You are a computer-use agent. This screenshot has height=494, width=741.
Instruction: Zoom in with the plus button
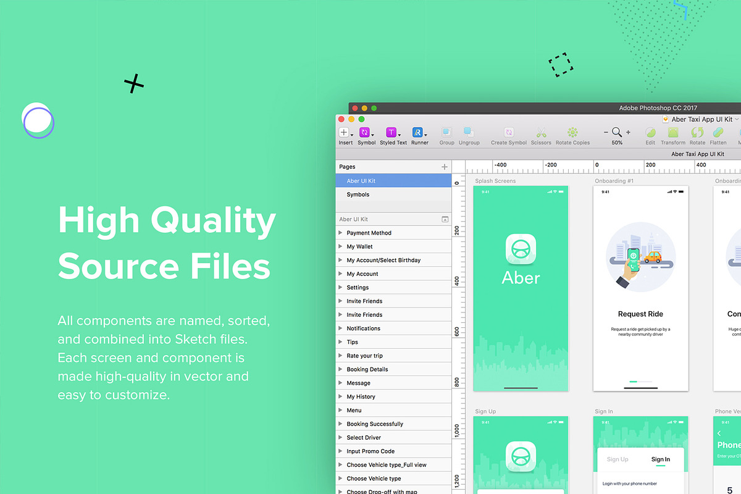coord(628,132)
